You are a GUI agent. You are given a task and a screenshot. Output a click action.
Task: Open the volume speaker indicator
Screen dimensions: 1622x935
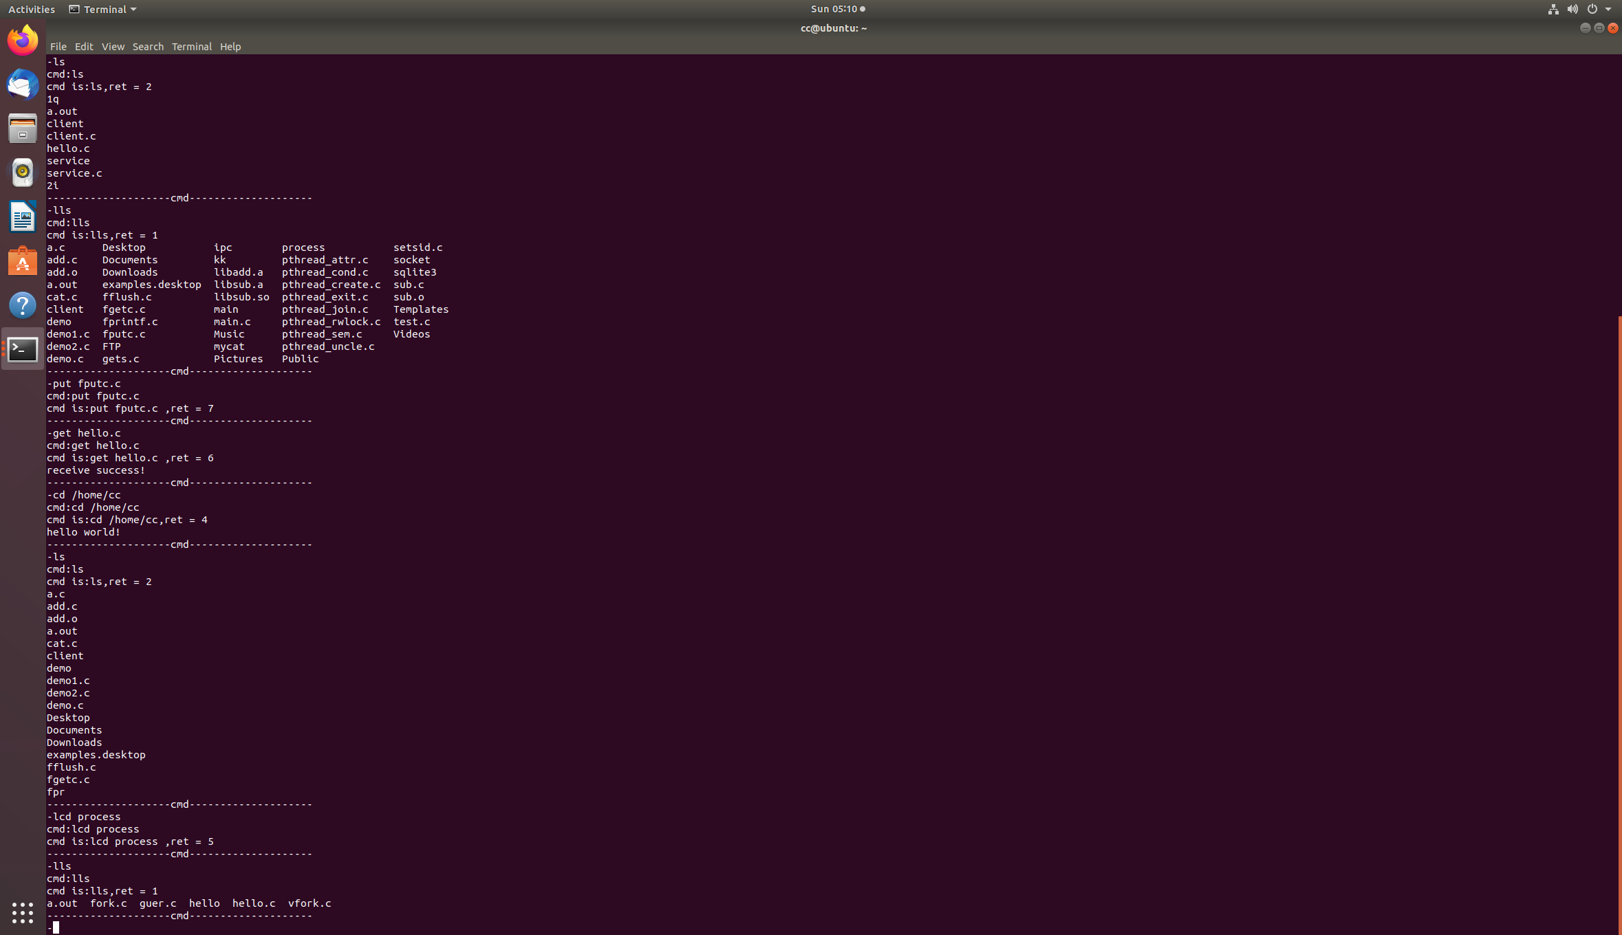[1572, 9]
